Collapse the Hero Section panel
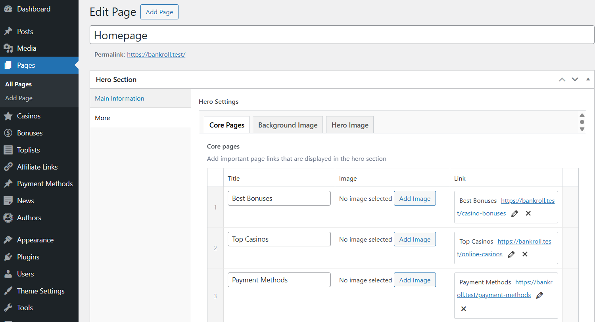 588,79
